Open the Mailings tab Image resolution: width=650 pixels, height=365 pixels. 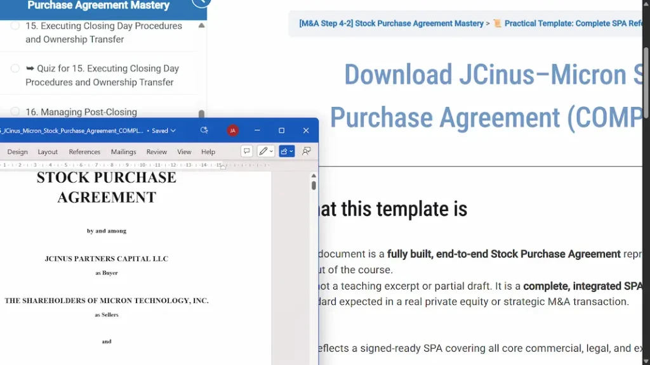[123, 151]
